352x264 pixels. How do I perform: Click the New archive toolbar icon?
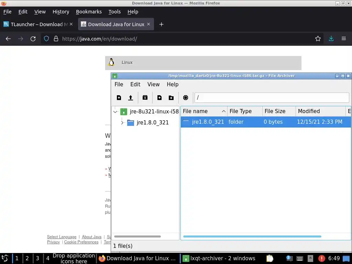click(119, 98)
